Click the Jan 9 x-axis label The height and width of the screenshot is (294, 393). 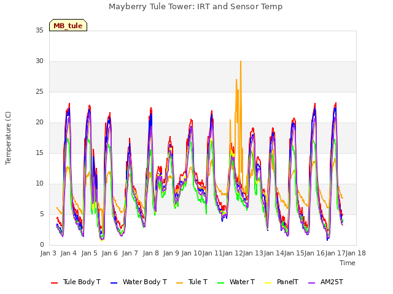coord(171,253)
